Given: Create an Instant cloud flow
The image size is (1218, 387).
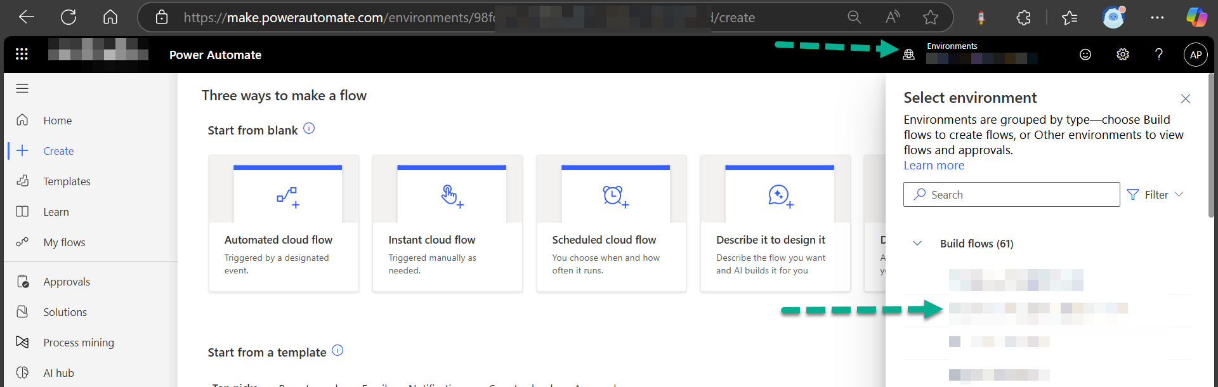Looking at the screenshot, I should [448, 223].
